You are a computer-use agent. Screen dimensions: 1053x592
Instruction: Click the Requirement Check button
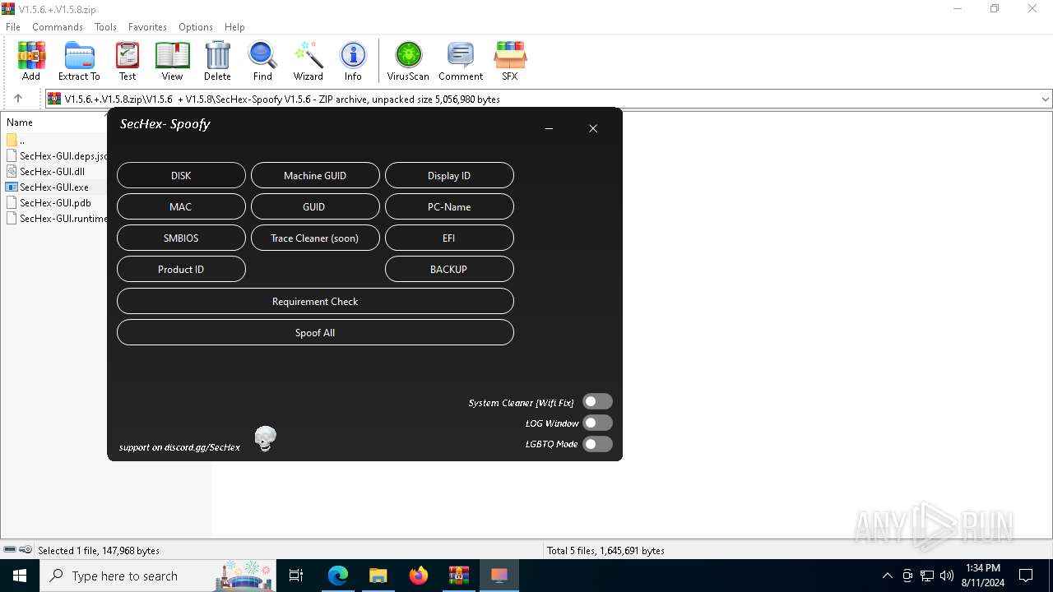315,301
